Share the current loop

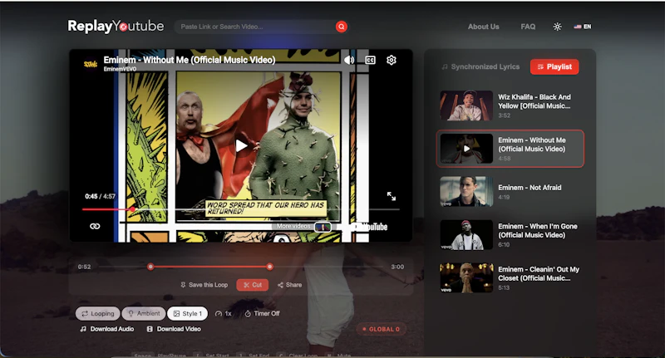click(289, 285)
